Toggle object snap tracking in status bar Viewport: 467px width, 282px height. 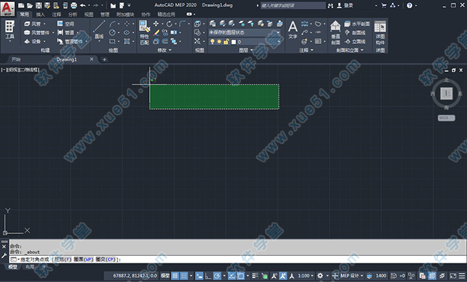[x=231, y=276]
